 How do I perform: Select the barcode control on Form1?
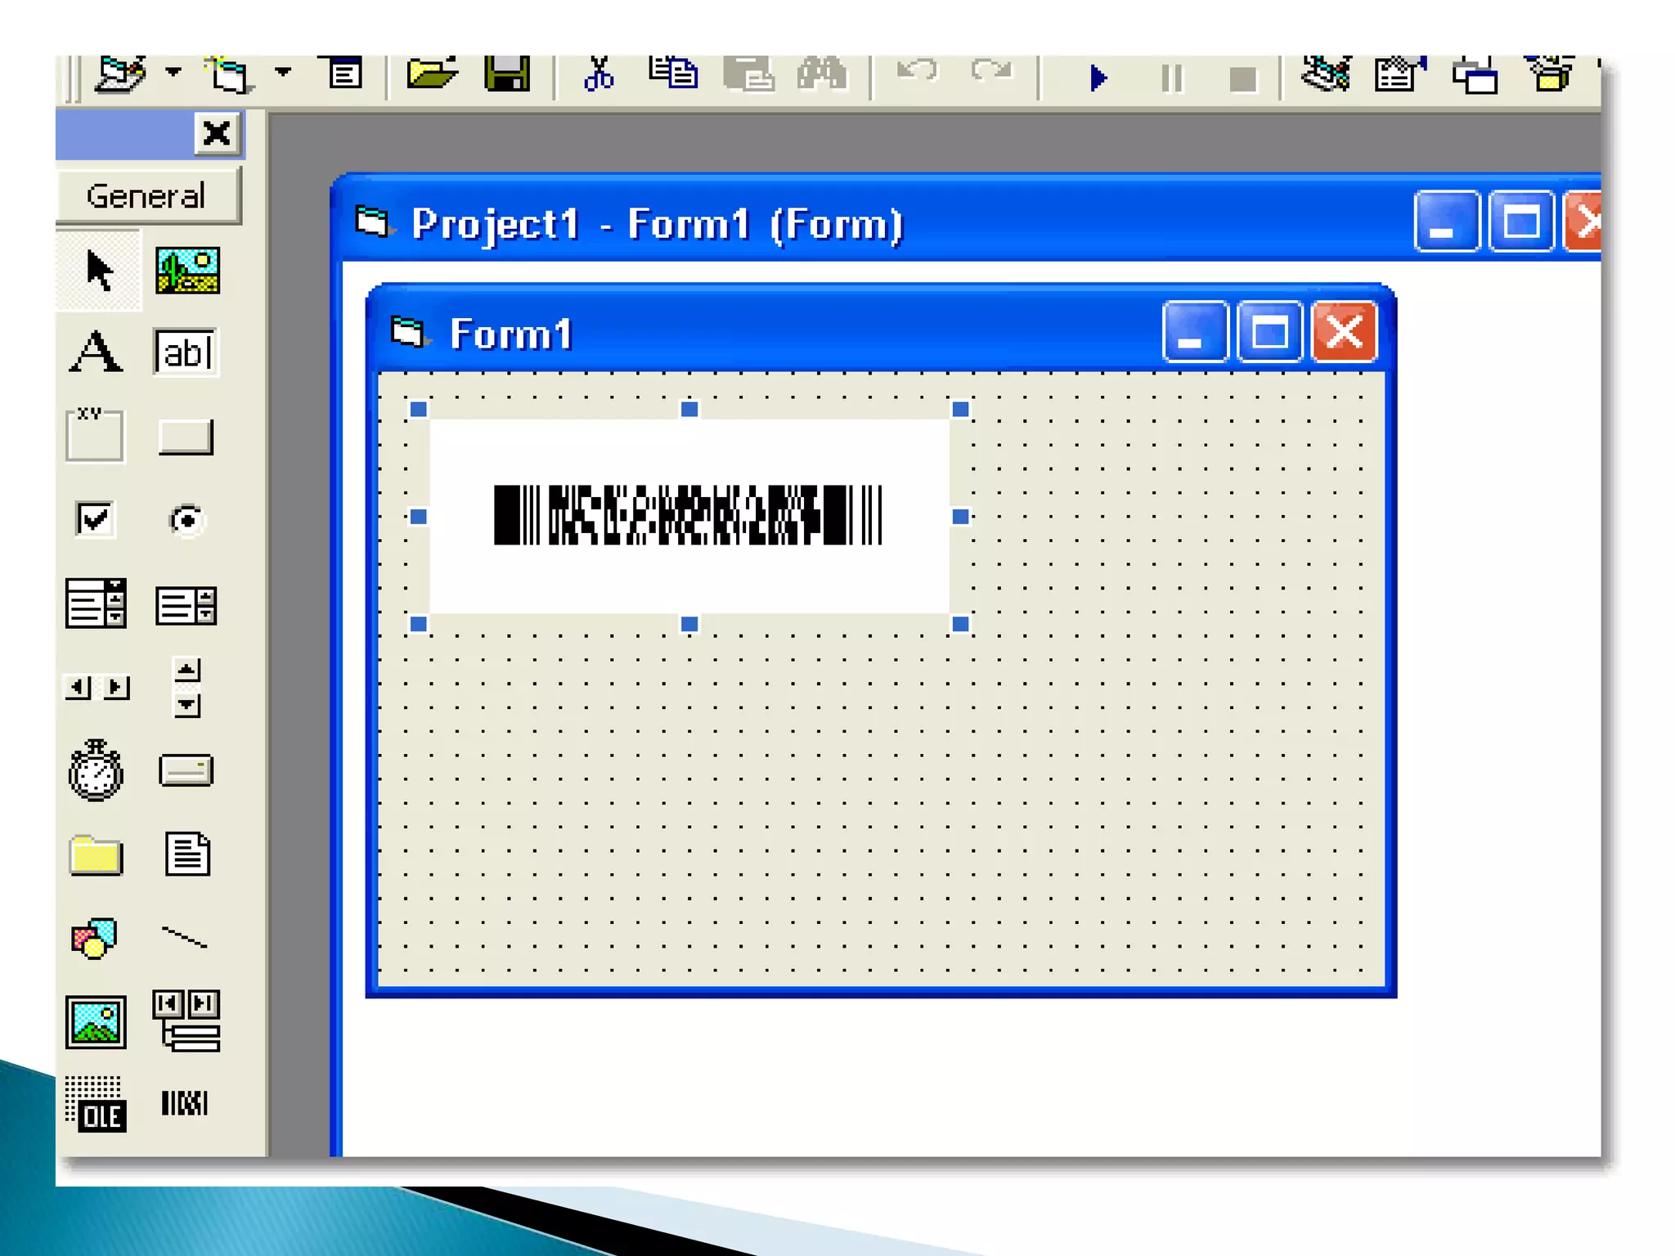(x=689, y=516)
